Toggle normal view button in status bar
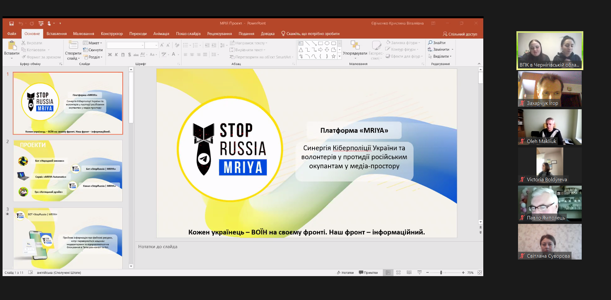Screen dimensions: 611x300 (388, 273)
